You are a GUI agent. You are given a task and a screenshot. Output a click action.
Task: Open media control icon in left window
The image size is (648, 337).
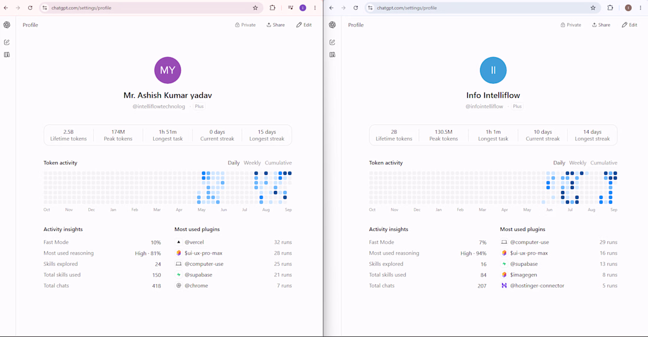click(x=290, y=8)
